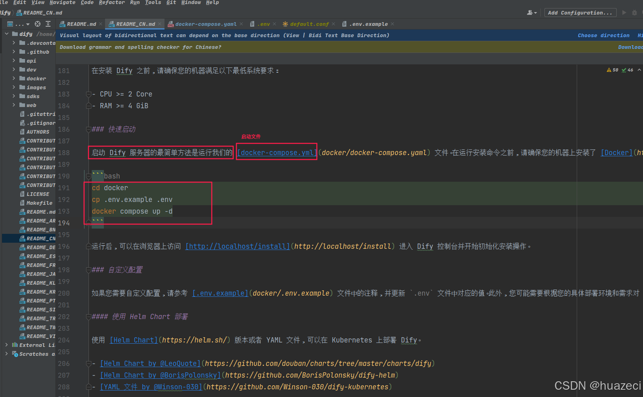The width and height of the screenshot is (643, 397).
Task: Click the fold marker on line 198 heading
Action: [x=89, y=270]
